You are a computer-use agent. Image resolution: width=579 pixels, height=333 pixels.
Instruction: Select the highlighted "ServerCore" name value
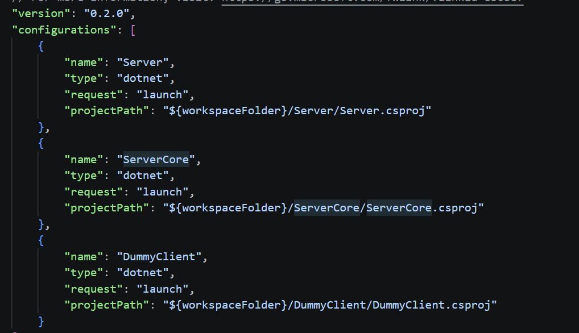[x=156, y=159]
